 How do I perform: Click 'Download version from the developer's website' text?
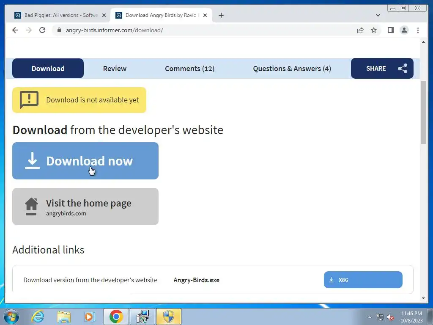click(90, 280)
